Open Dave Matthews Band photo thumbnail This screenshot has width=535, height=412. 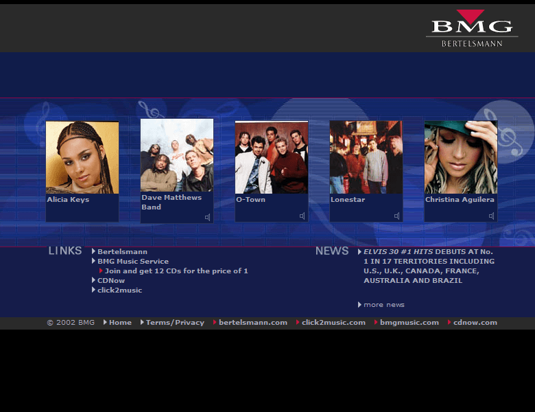point(177,155)
